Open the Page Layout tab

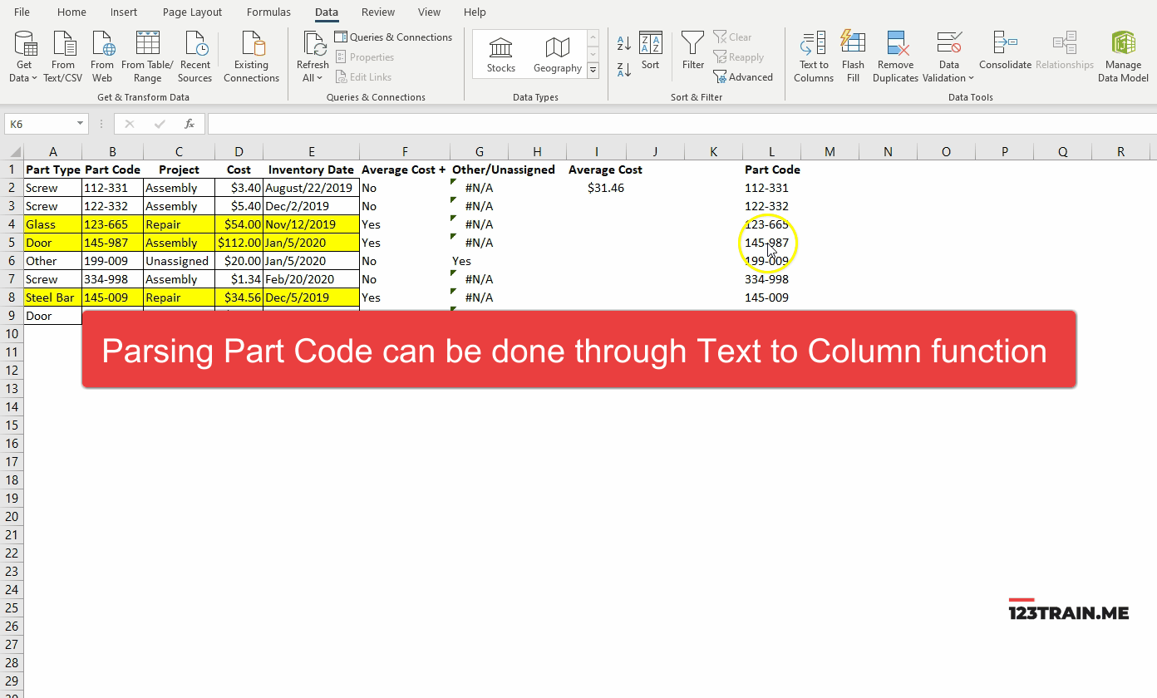coord(192,12)
